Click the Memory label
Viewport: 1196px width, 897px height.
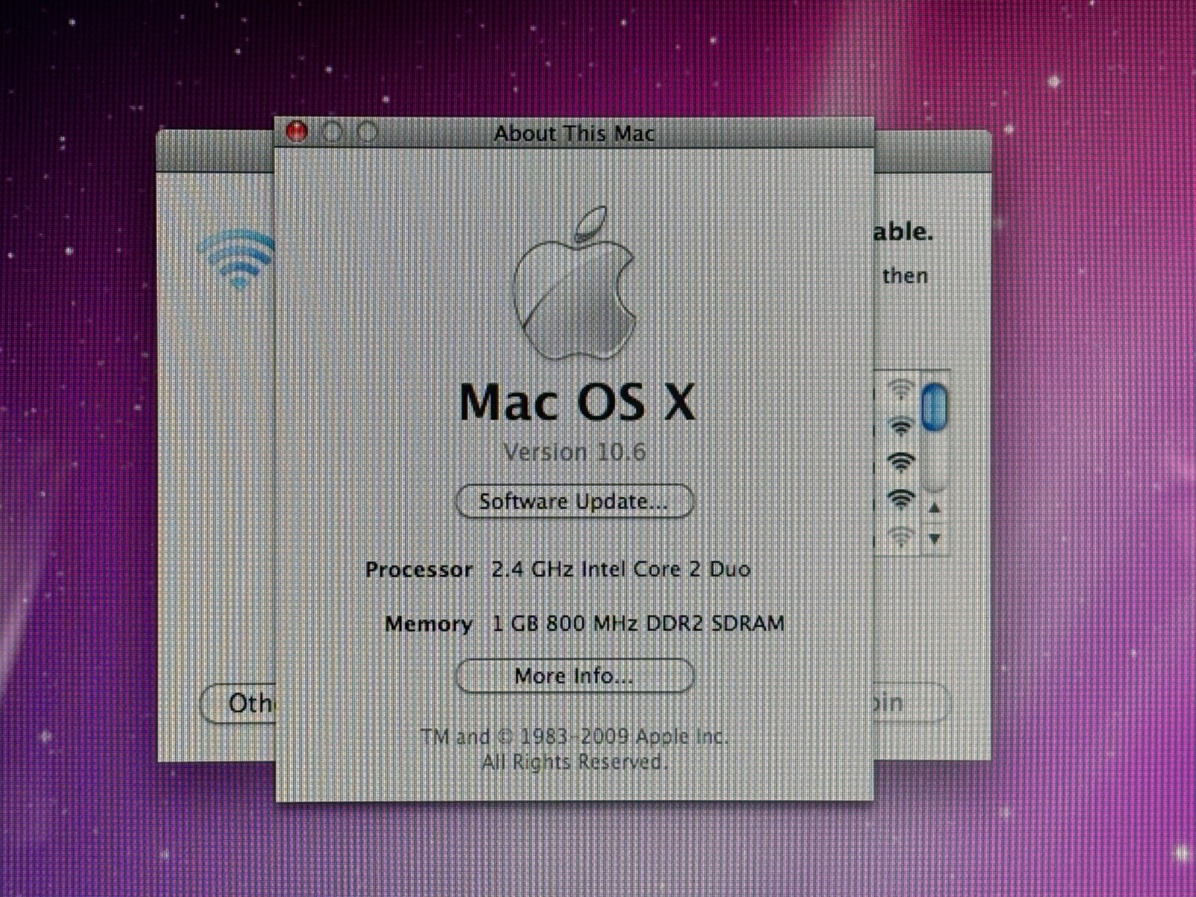click(428, 623)
